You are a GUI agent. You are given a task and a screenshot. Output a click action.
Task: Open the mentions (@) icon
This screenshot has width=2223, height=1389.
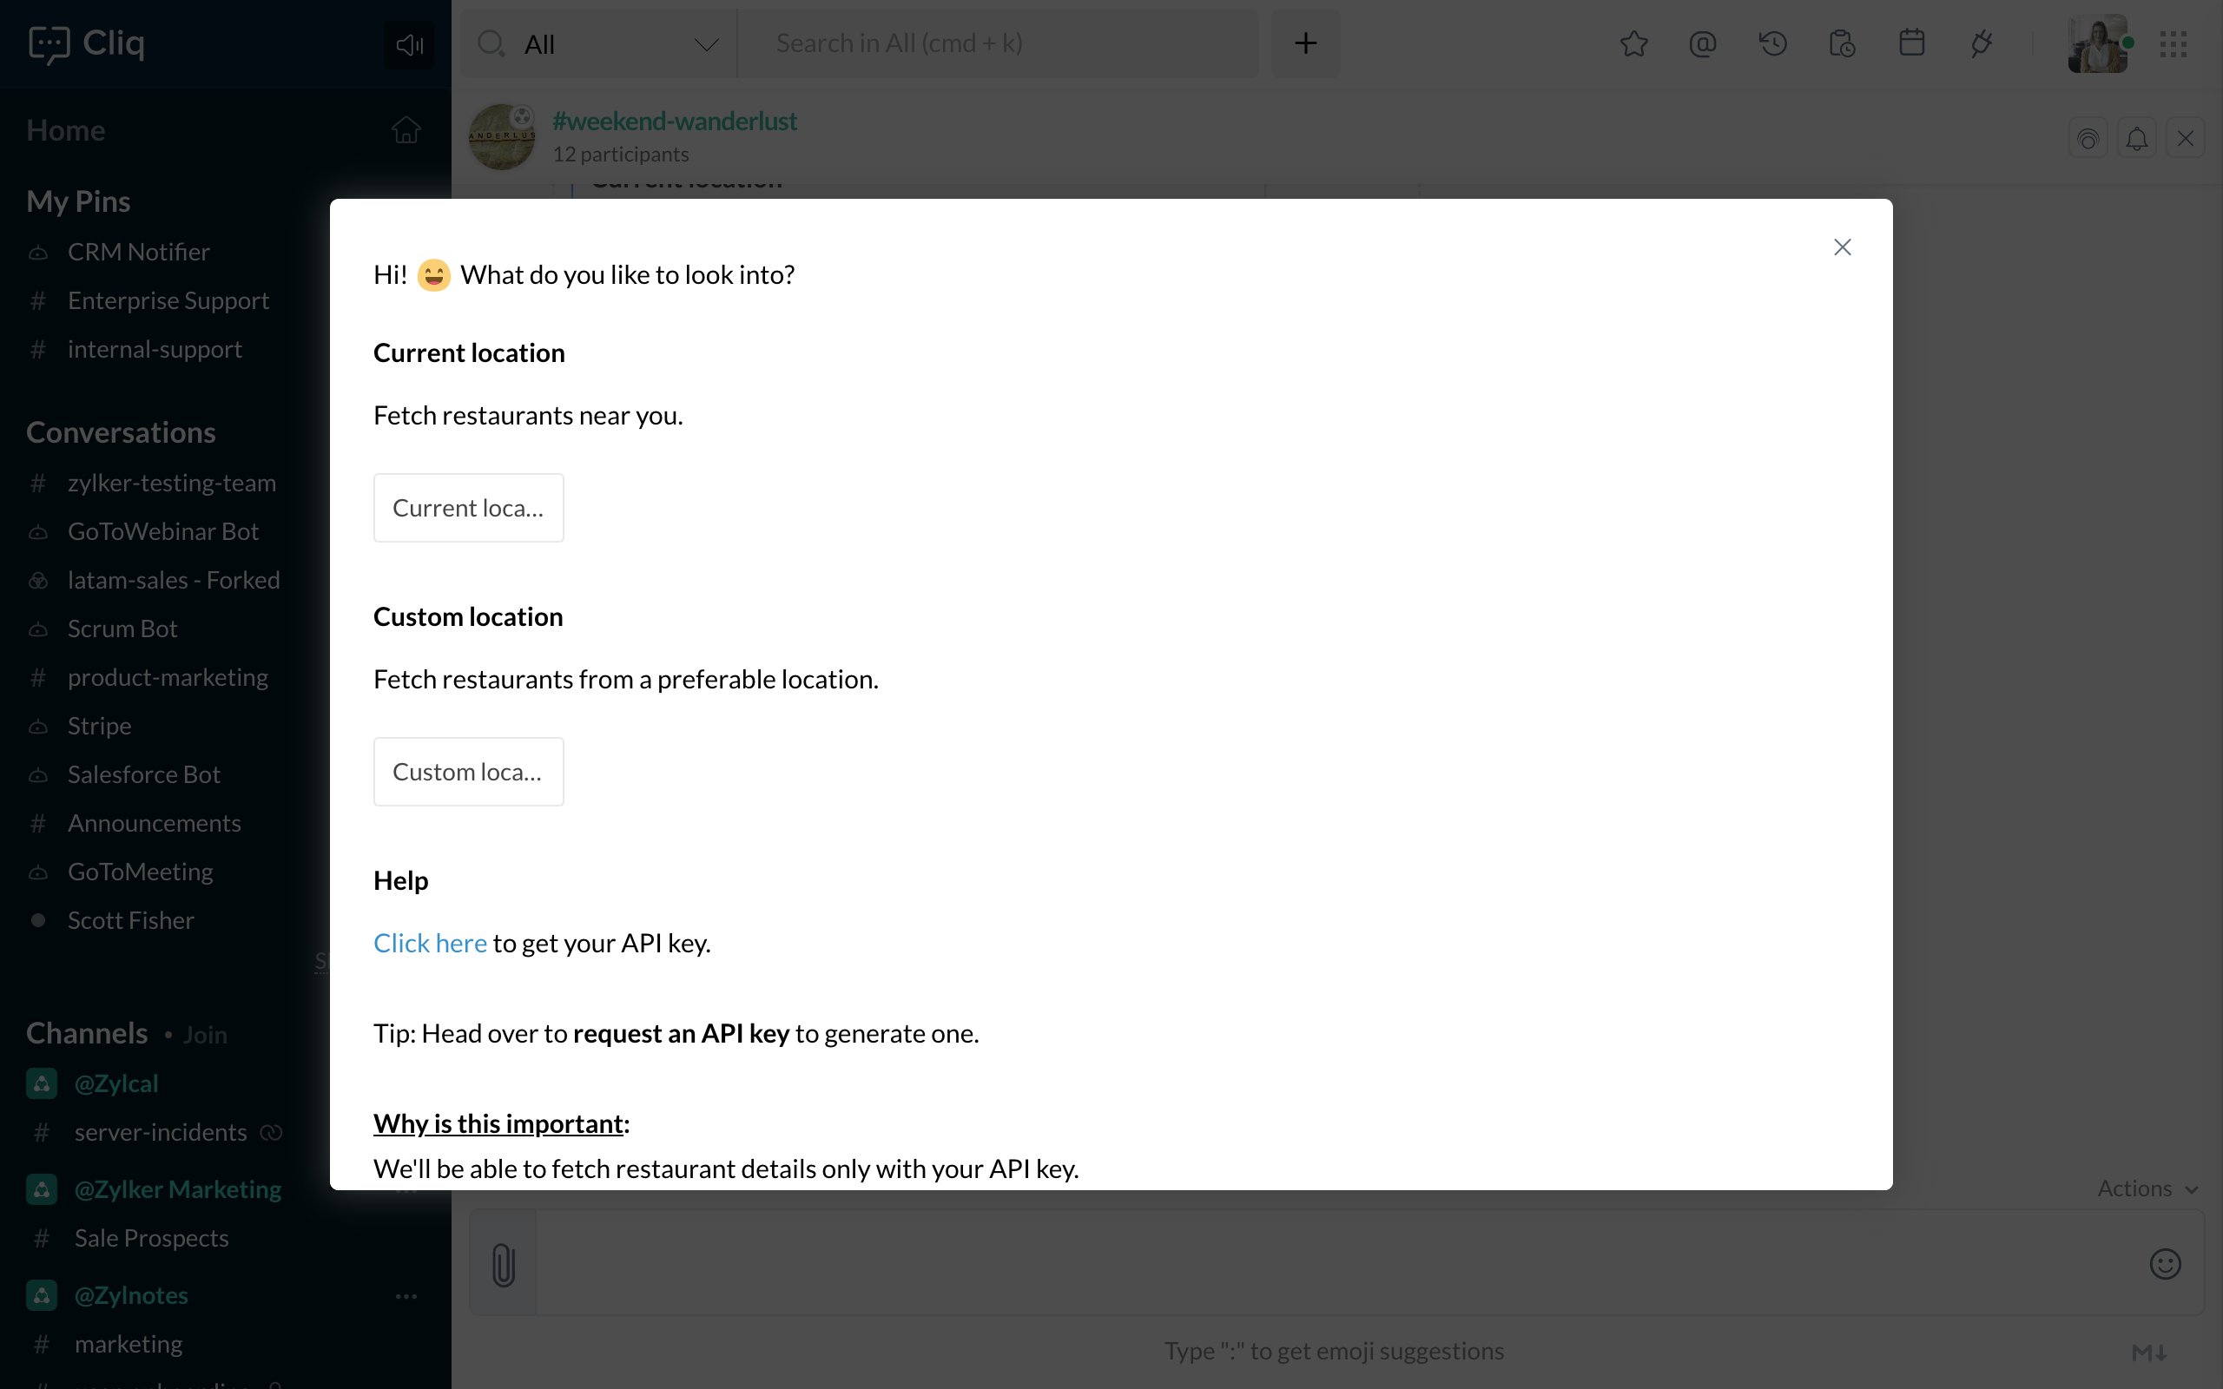pos(1702,43)
